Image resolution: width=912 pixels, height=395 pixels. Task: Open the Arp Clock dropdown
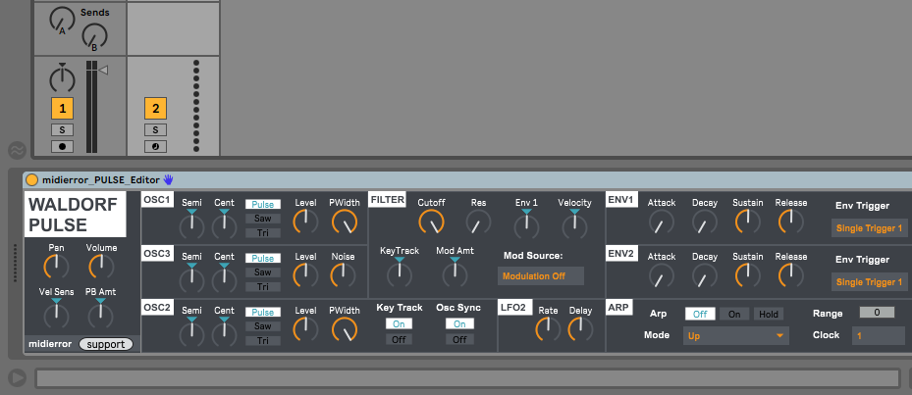coord(879,336)
